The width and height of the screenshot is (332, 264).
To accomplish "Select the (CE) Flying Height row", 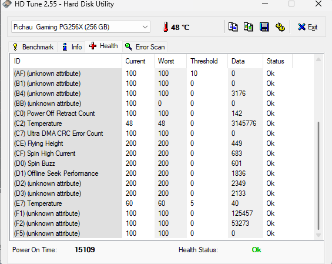I will 163,143.
